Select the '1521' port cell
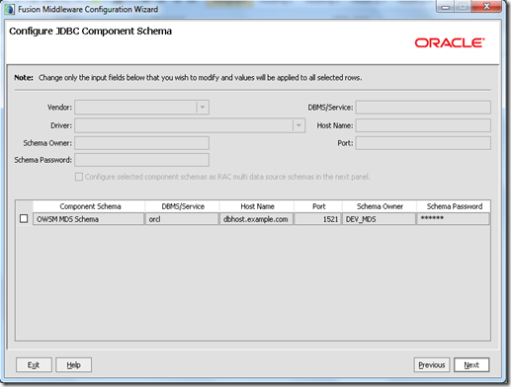The width and height of the screenshot is (511, 387). [317, 219]
